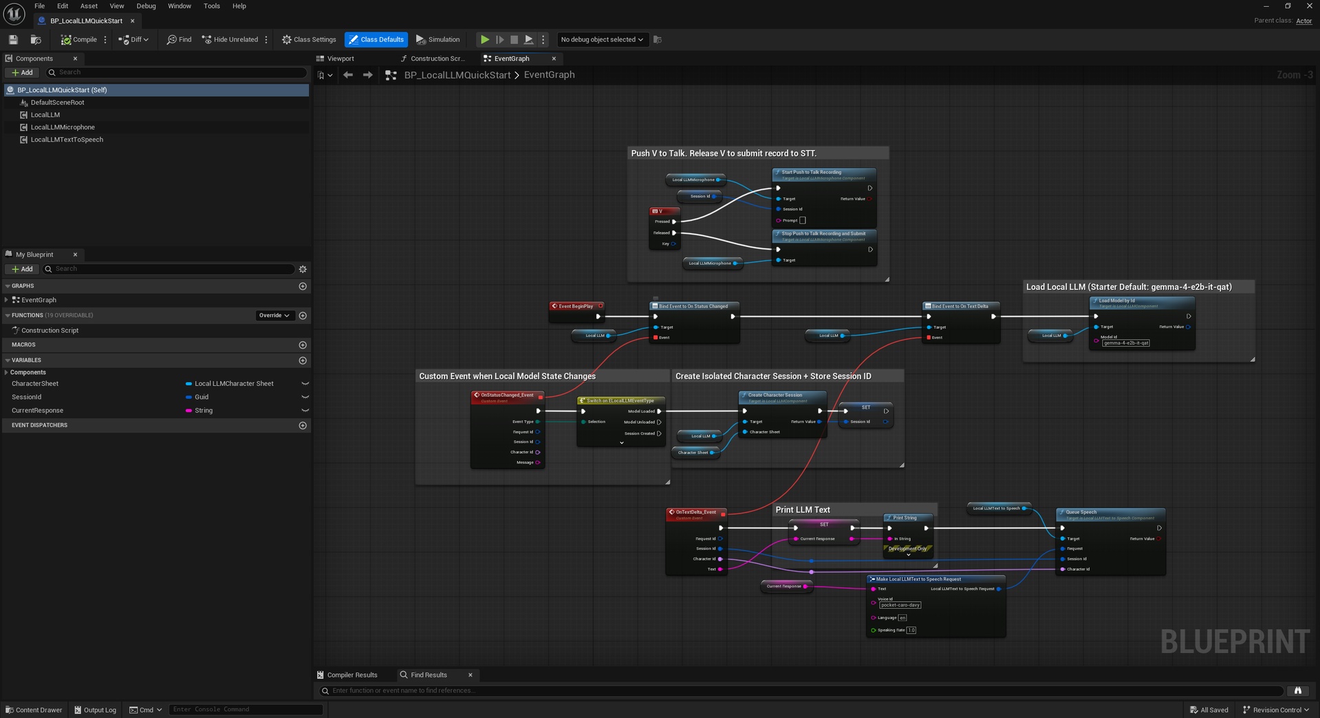This screenshot has width=1320, height=718.
Task: Open the Hide Unrelated options dots
Action: point(266,39)
